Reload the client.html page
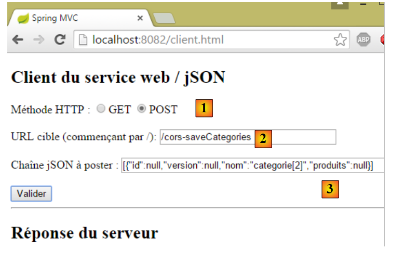 pos(60,40)
